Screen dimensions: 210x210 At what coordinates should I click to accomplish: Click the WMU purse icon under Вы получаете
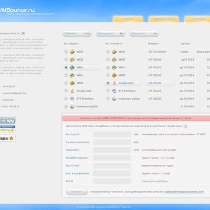point(114,67)
